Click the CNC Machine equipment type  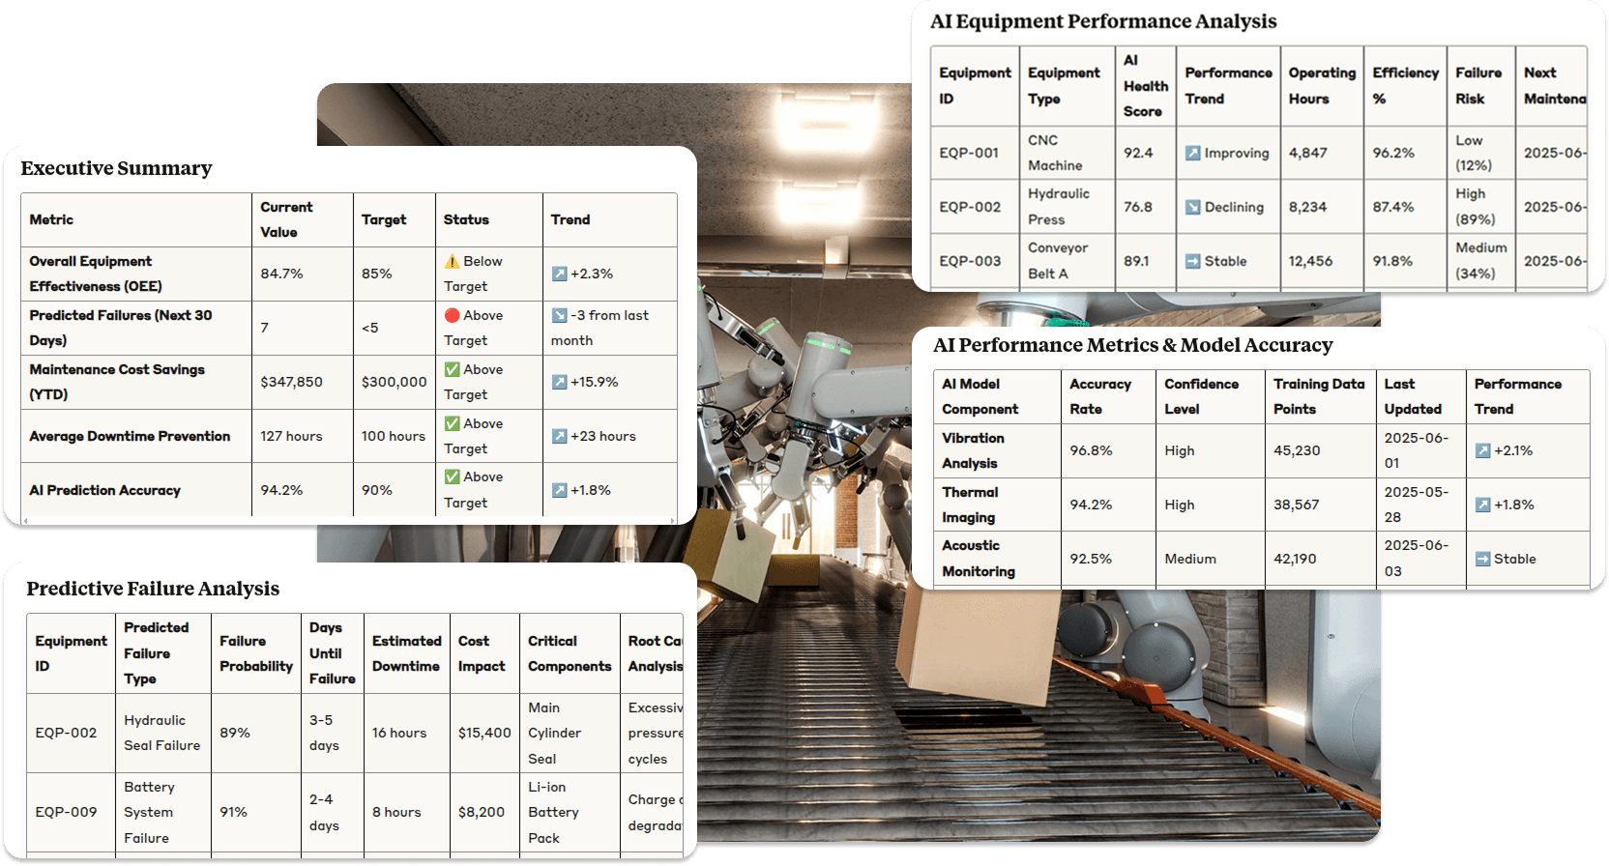(x=1055, y=153)
